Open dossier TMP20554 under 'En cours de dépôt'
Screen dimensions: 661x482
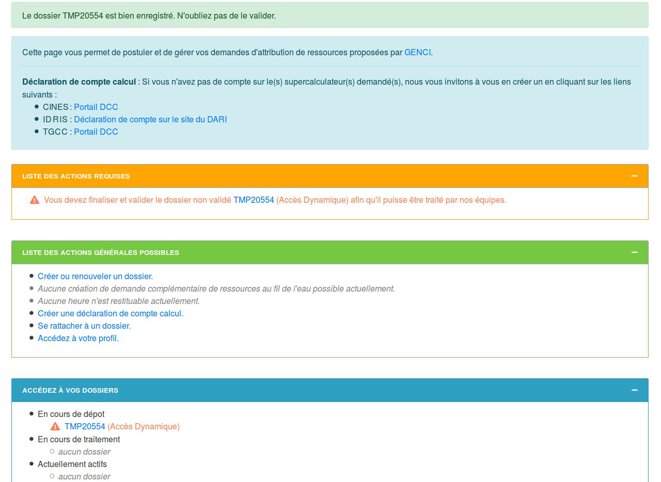coord(85,426)
